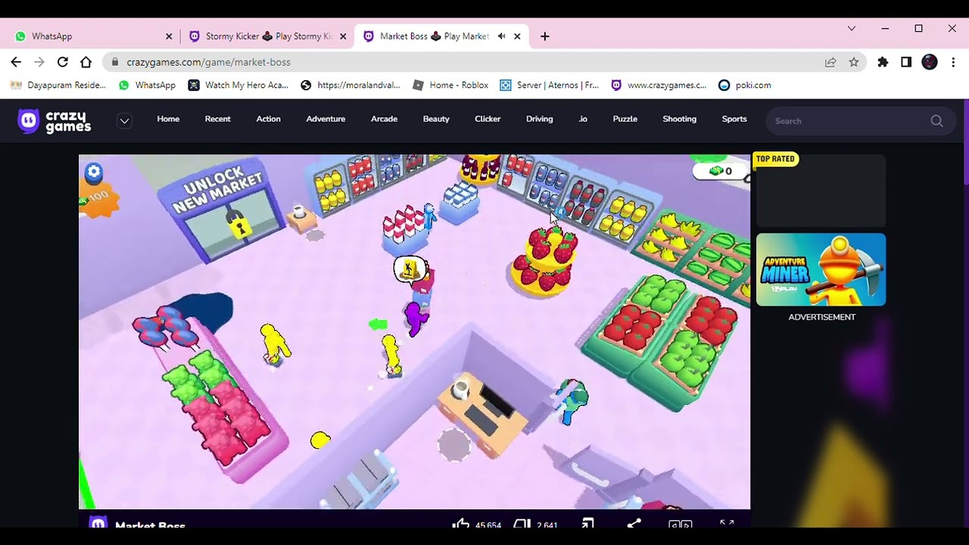Click the share icon below the game
This screenshot has height=545, width=969.
pos(634,524)
